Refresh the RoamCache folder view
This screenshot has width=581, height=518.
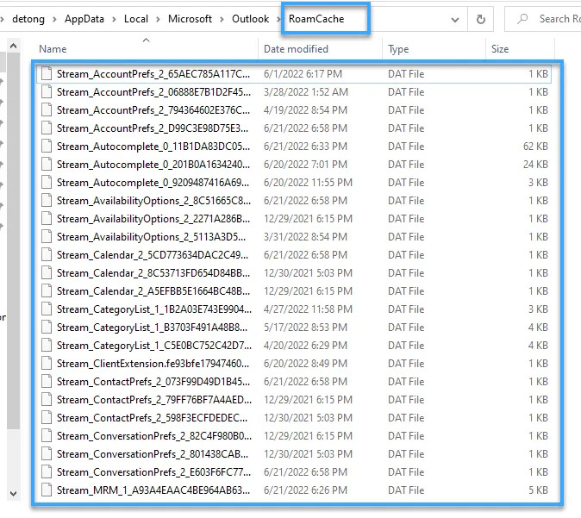[x=481, y=19]
